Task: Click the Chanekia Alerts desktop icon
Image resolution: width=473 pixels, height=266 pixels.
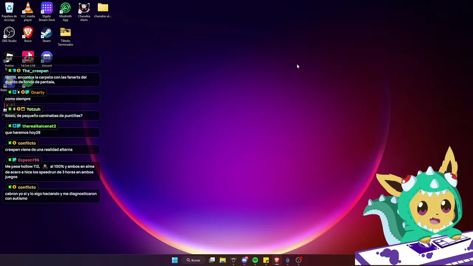Action: click(84, 12)
